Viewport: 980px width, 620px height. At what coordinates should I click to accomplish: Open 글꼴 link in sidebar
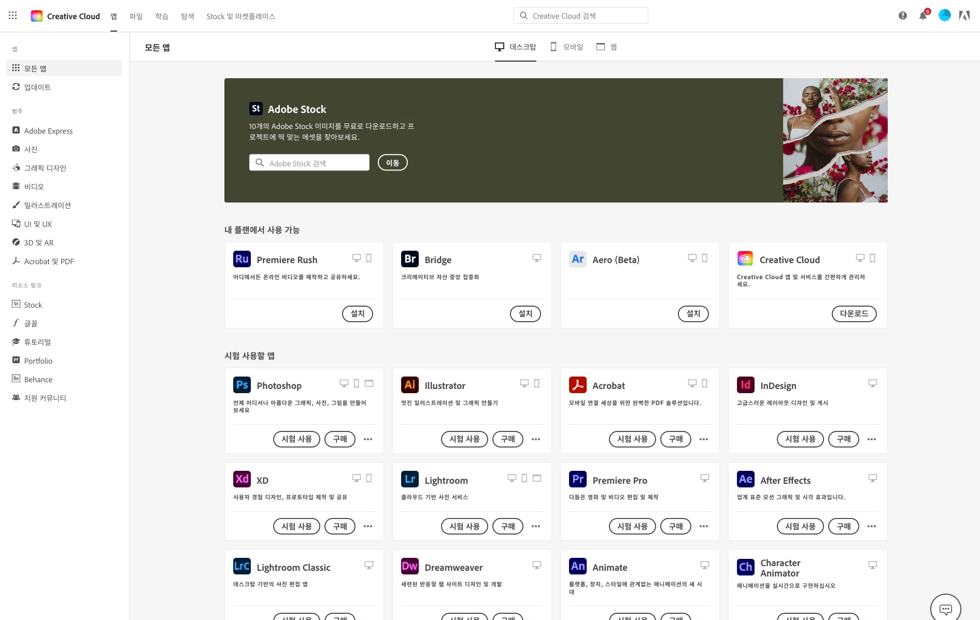coord(64,323)
